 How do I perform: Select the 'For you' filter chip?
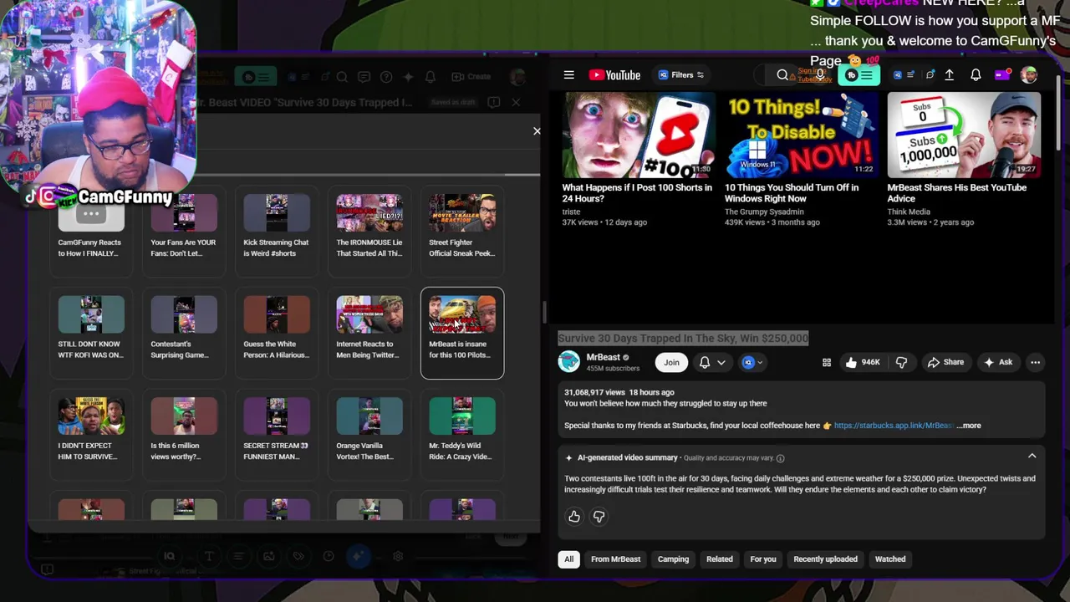click(x=763, y=559)
